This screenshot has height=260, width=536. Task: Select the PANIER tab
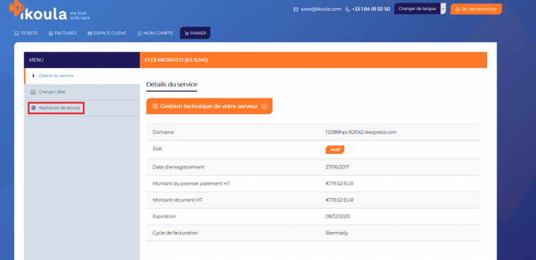click(x=195, y=33)
